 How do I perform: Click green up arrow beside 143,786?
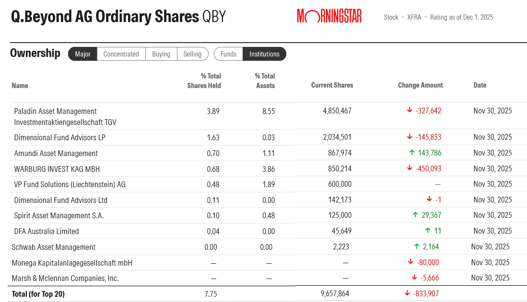[x=411, y=153]
